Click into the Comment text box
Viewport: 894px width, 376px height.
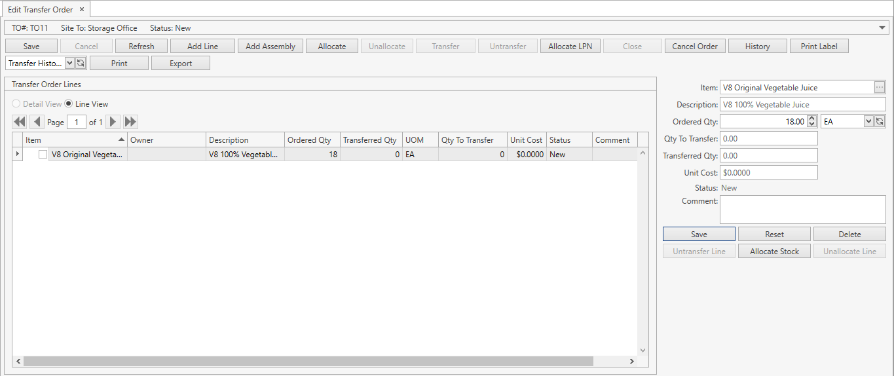pos(802,210)
